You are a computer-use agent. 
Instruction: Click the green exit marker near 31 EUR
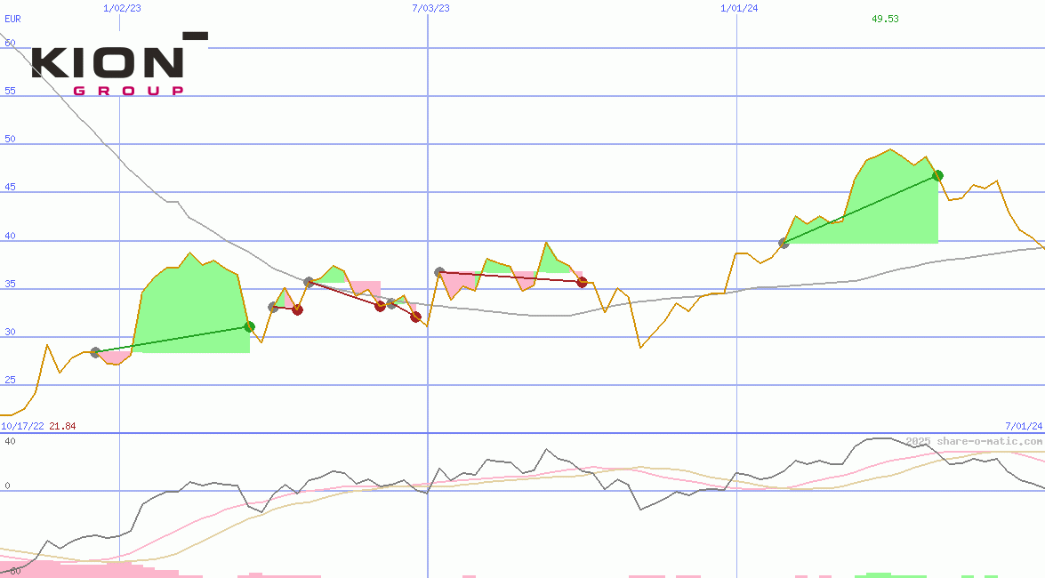(249, 326)
